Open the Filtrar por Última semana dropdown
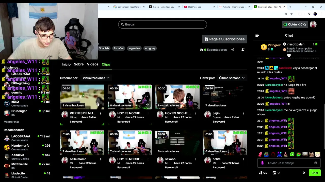The width and height of the screenshot is (325, 182). pyautogui.click(x=232, y=78)
